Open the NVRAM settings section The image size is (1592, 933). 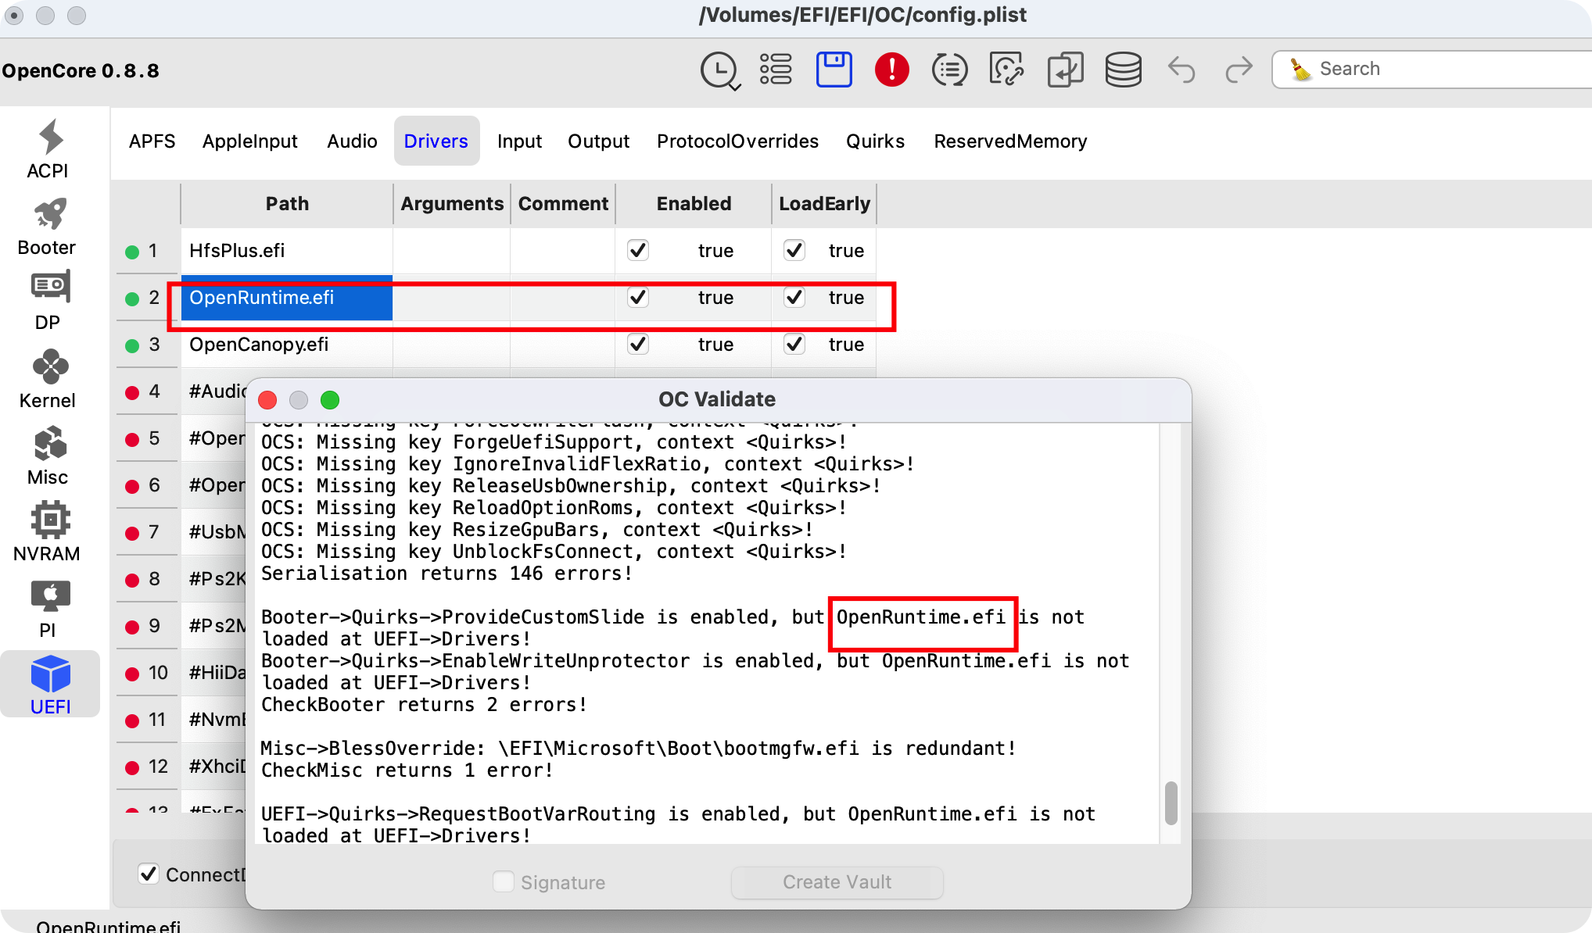(x=48, y=531)
